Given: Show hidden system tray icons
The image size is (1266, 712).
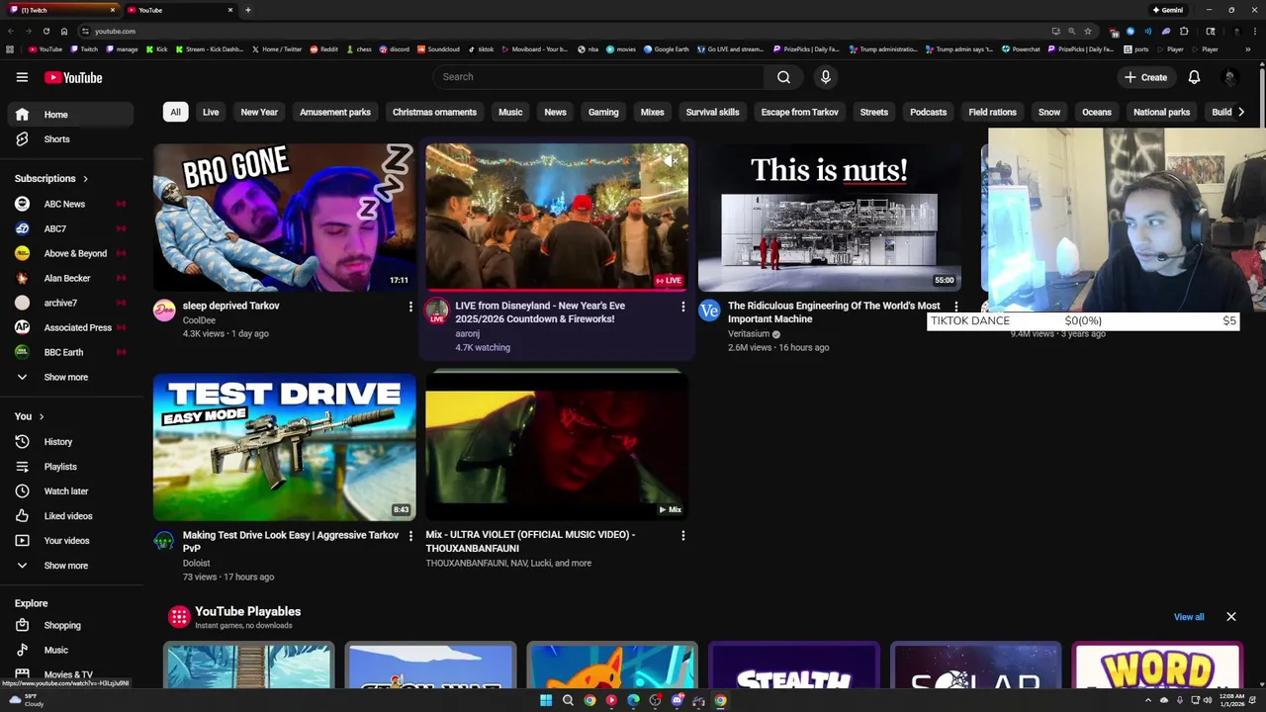Looking at the screenshot, I should 1148,700.
